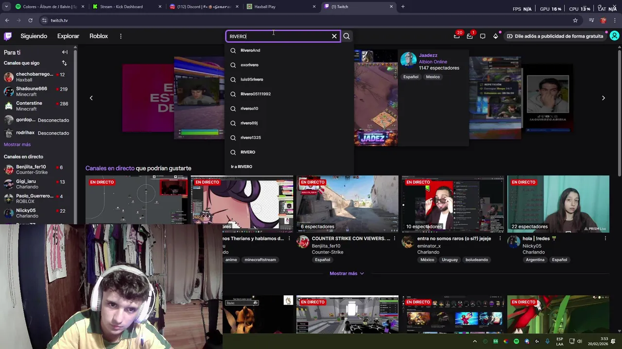622x349 pixels.
Task: Open the Roblox category link
Action: pos(99,36)
